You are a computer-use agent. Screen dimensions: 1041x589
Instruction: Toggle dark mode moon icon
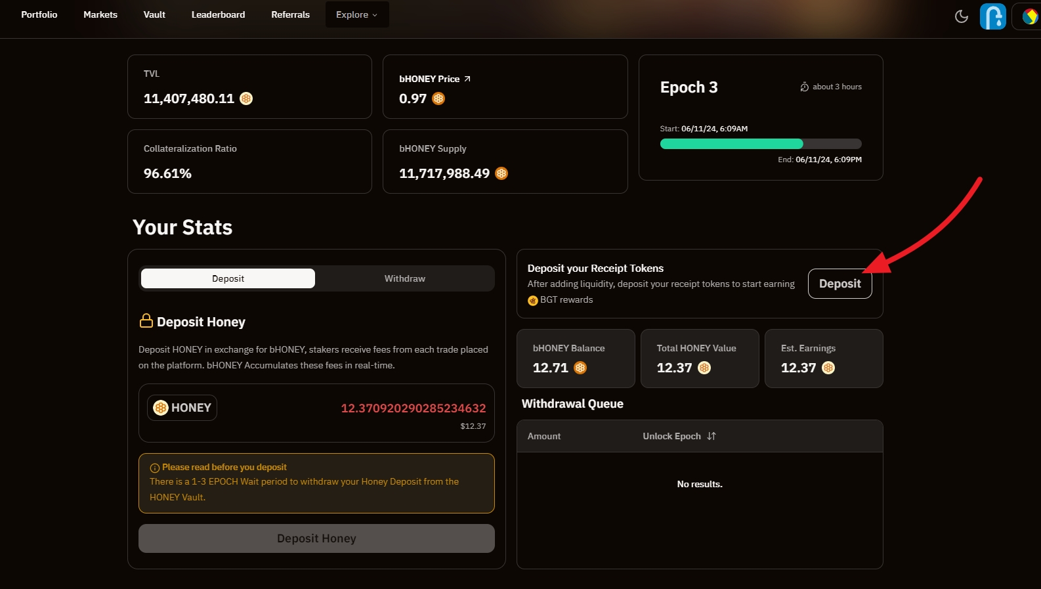[962, 16]
